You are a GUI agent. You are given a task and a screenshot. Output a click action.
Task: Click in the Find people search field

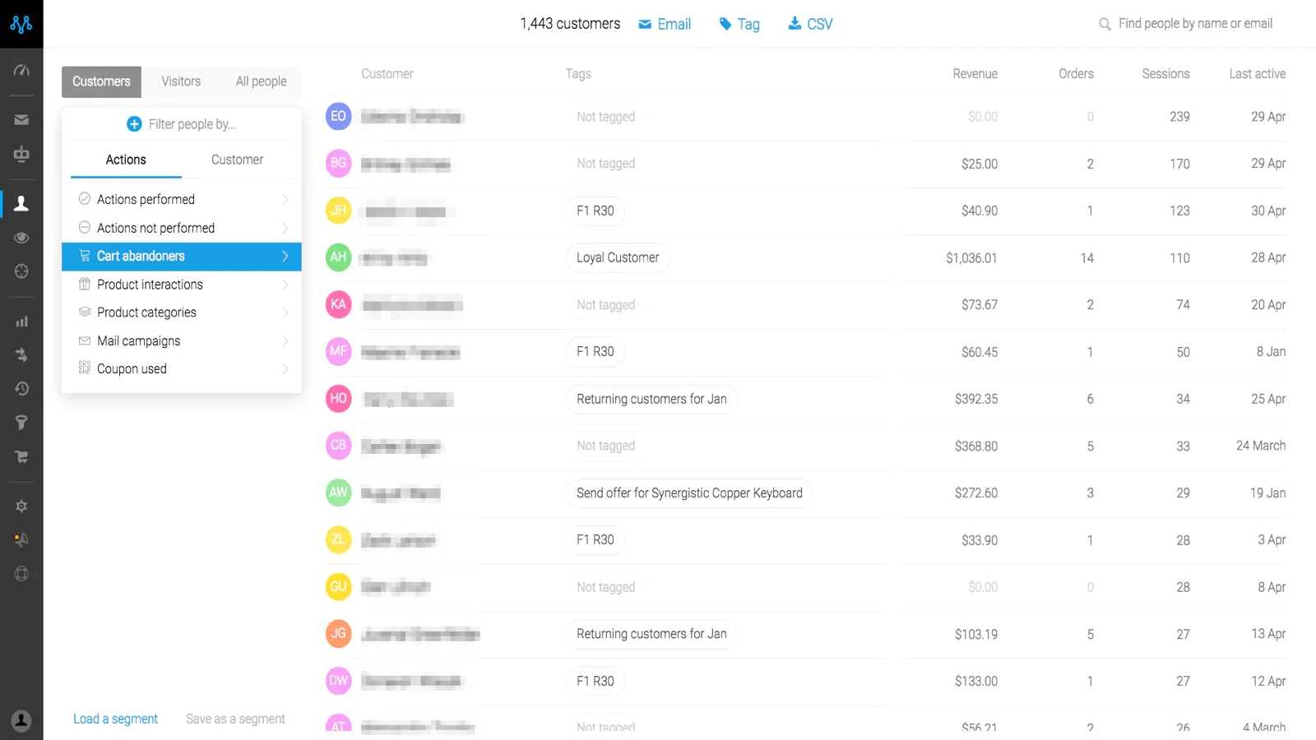coord(1195,24)
